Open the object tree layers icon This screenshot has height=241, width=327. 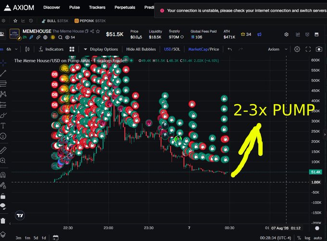click(3, 234)
